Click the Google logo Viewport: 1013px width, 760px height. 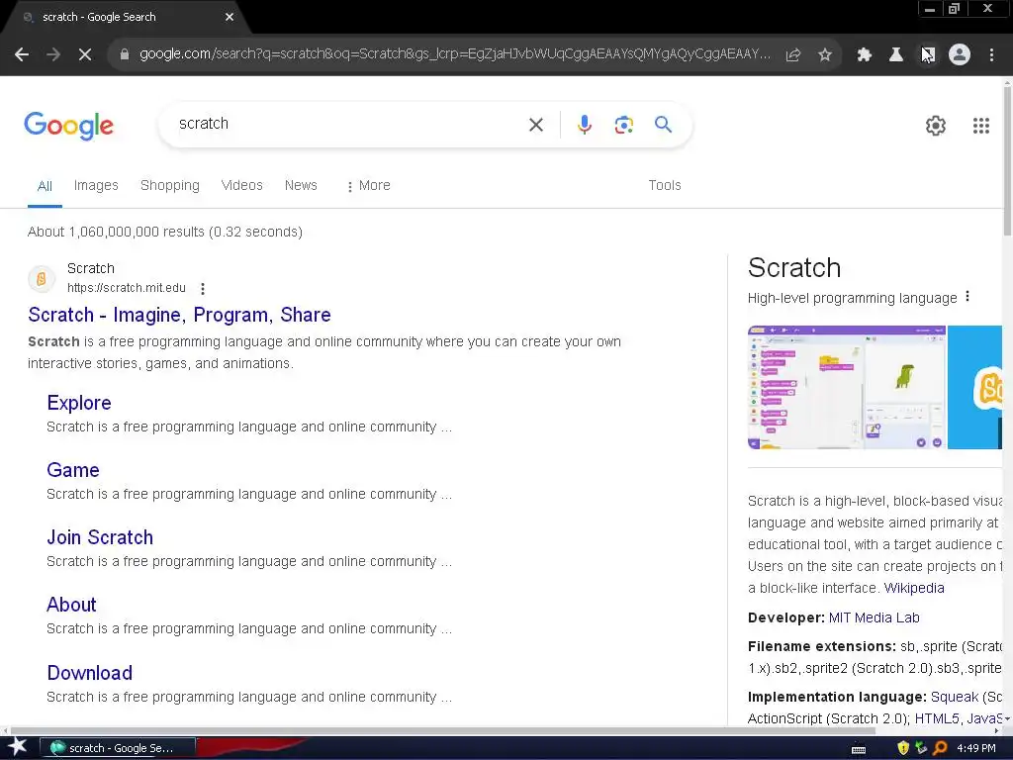(x=68, y=126)
